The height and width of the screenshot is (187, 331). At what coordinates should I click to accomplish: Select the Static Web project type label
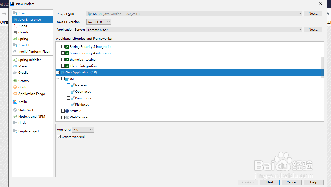coord(26,110)
